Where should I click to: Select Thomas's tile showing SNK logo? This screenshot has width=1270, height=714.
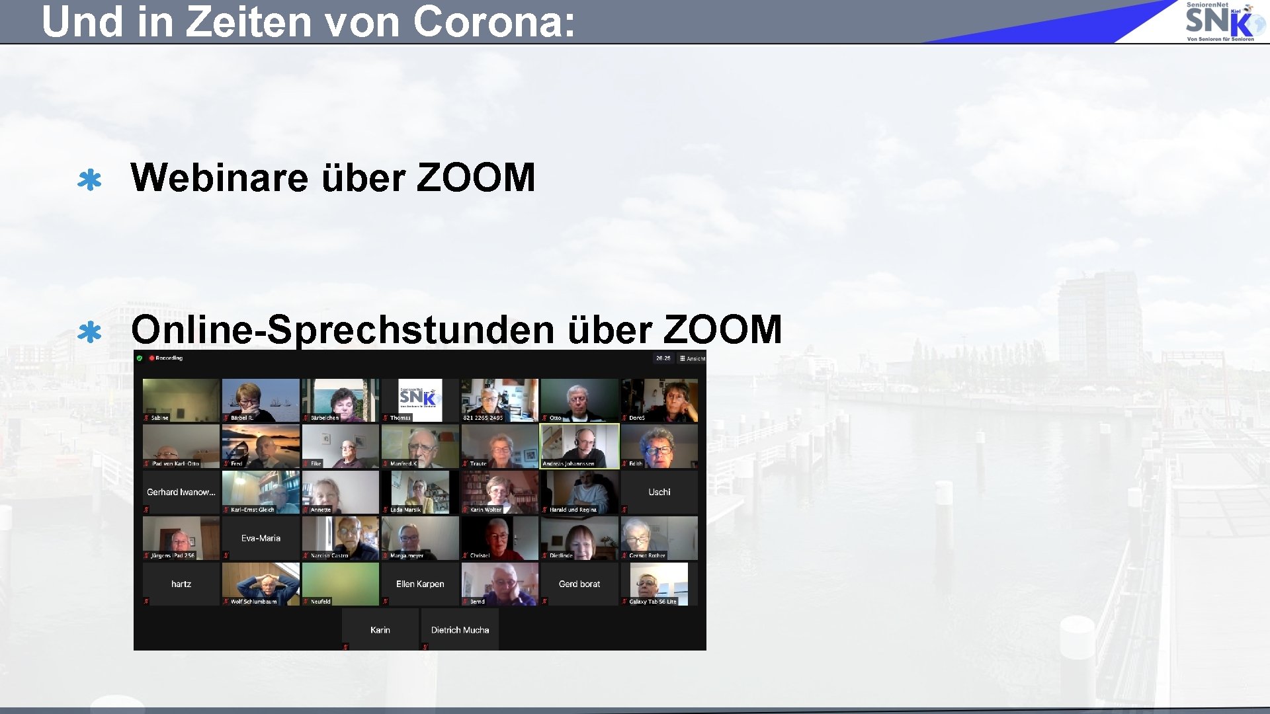[x=420, y=399]
